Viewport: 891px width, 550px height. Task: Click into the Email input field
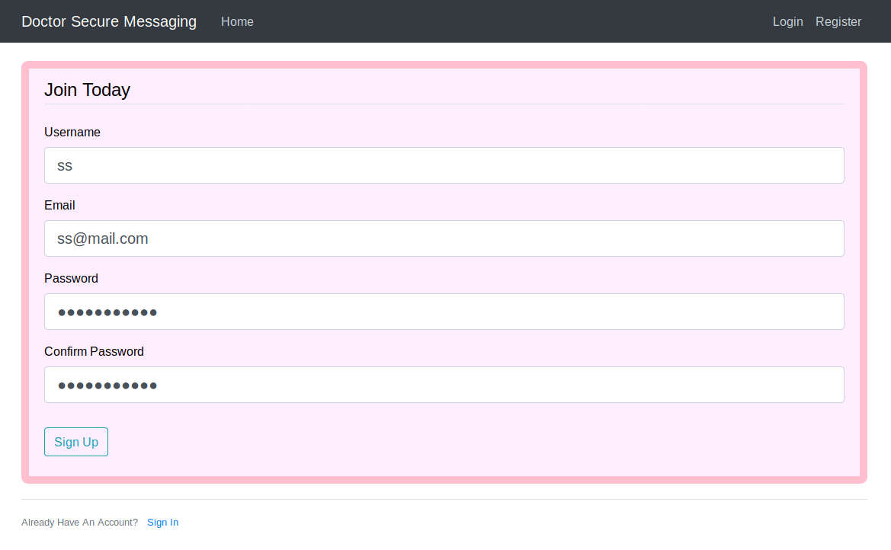pyautogui.click(x=444, y=238)
